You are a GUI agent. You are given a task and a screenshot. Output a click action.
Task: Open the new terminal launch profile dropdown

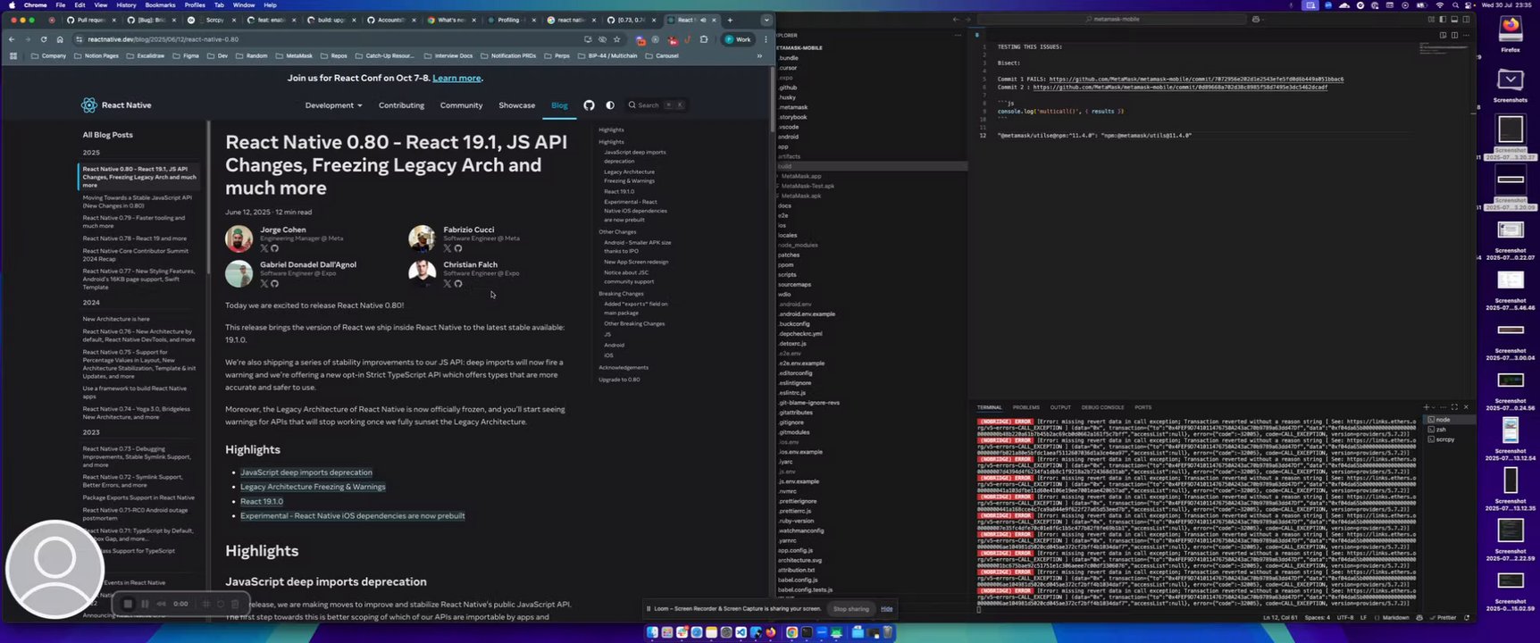(x=1434, y=407)
